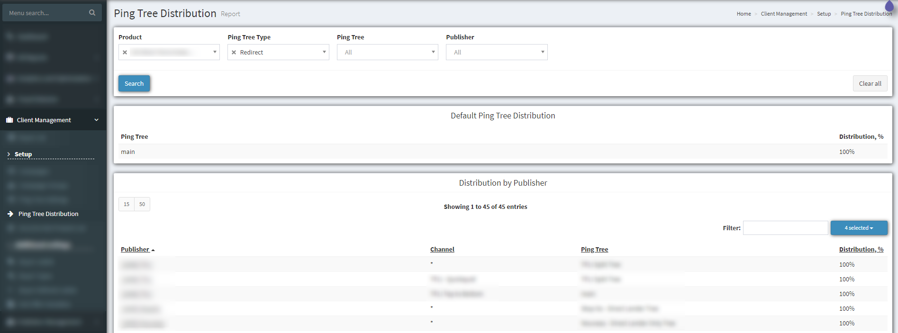898x333 pixels.
Task: Click into the Filter text field
Action: [785, 228]
